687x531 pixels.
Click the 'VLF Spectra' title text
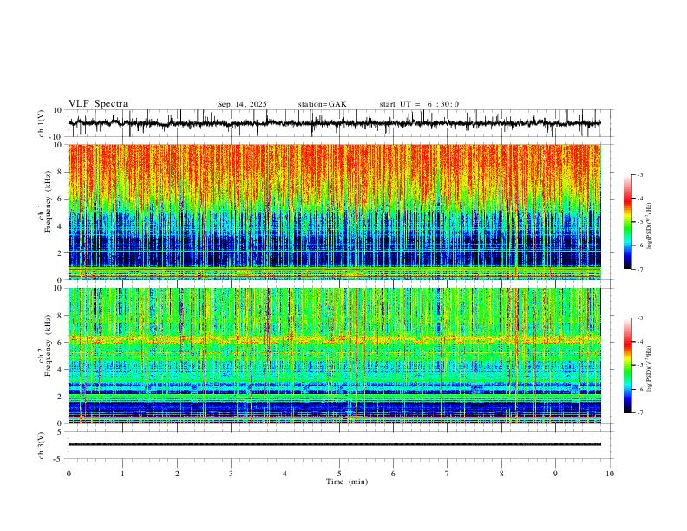[x=98, y=104]
